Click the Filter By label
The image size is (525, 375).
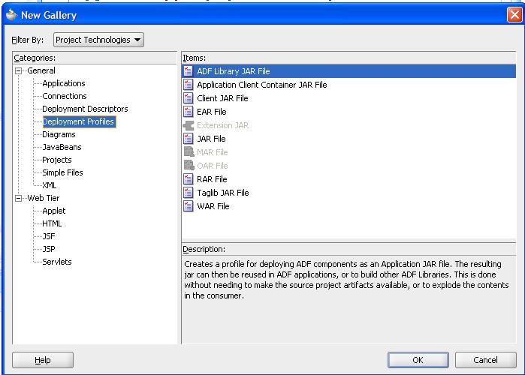[28, 40]
